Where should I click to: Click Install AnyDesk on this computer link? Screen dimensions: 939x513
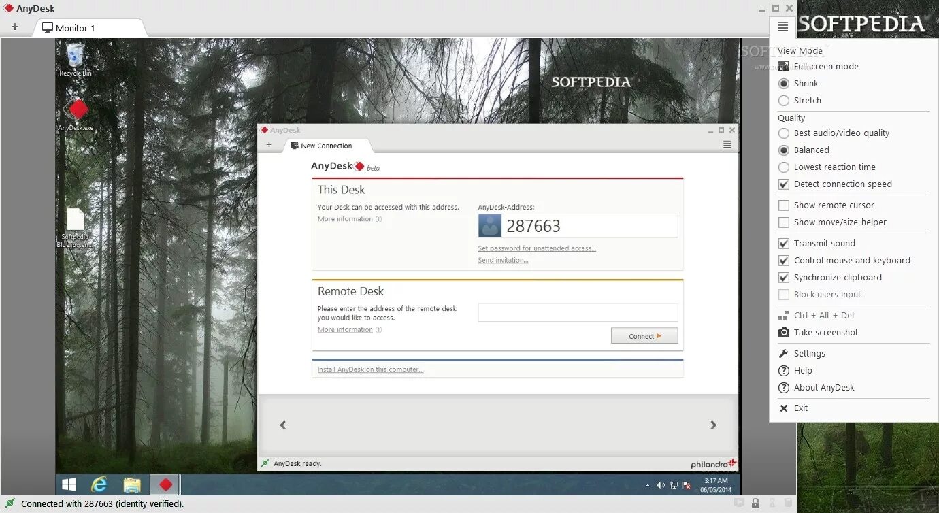tap(370, 369)
